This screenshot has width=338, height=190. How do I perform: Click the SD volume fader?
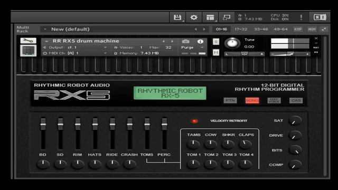tap(60, 124)
